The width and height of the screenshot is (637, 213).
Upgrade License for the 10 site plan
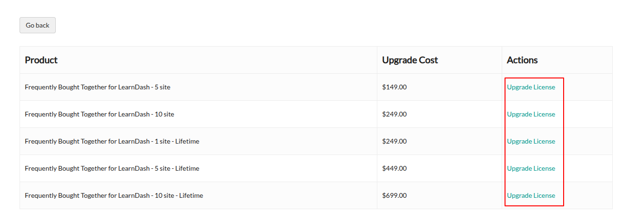[x=531, y=114]
